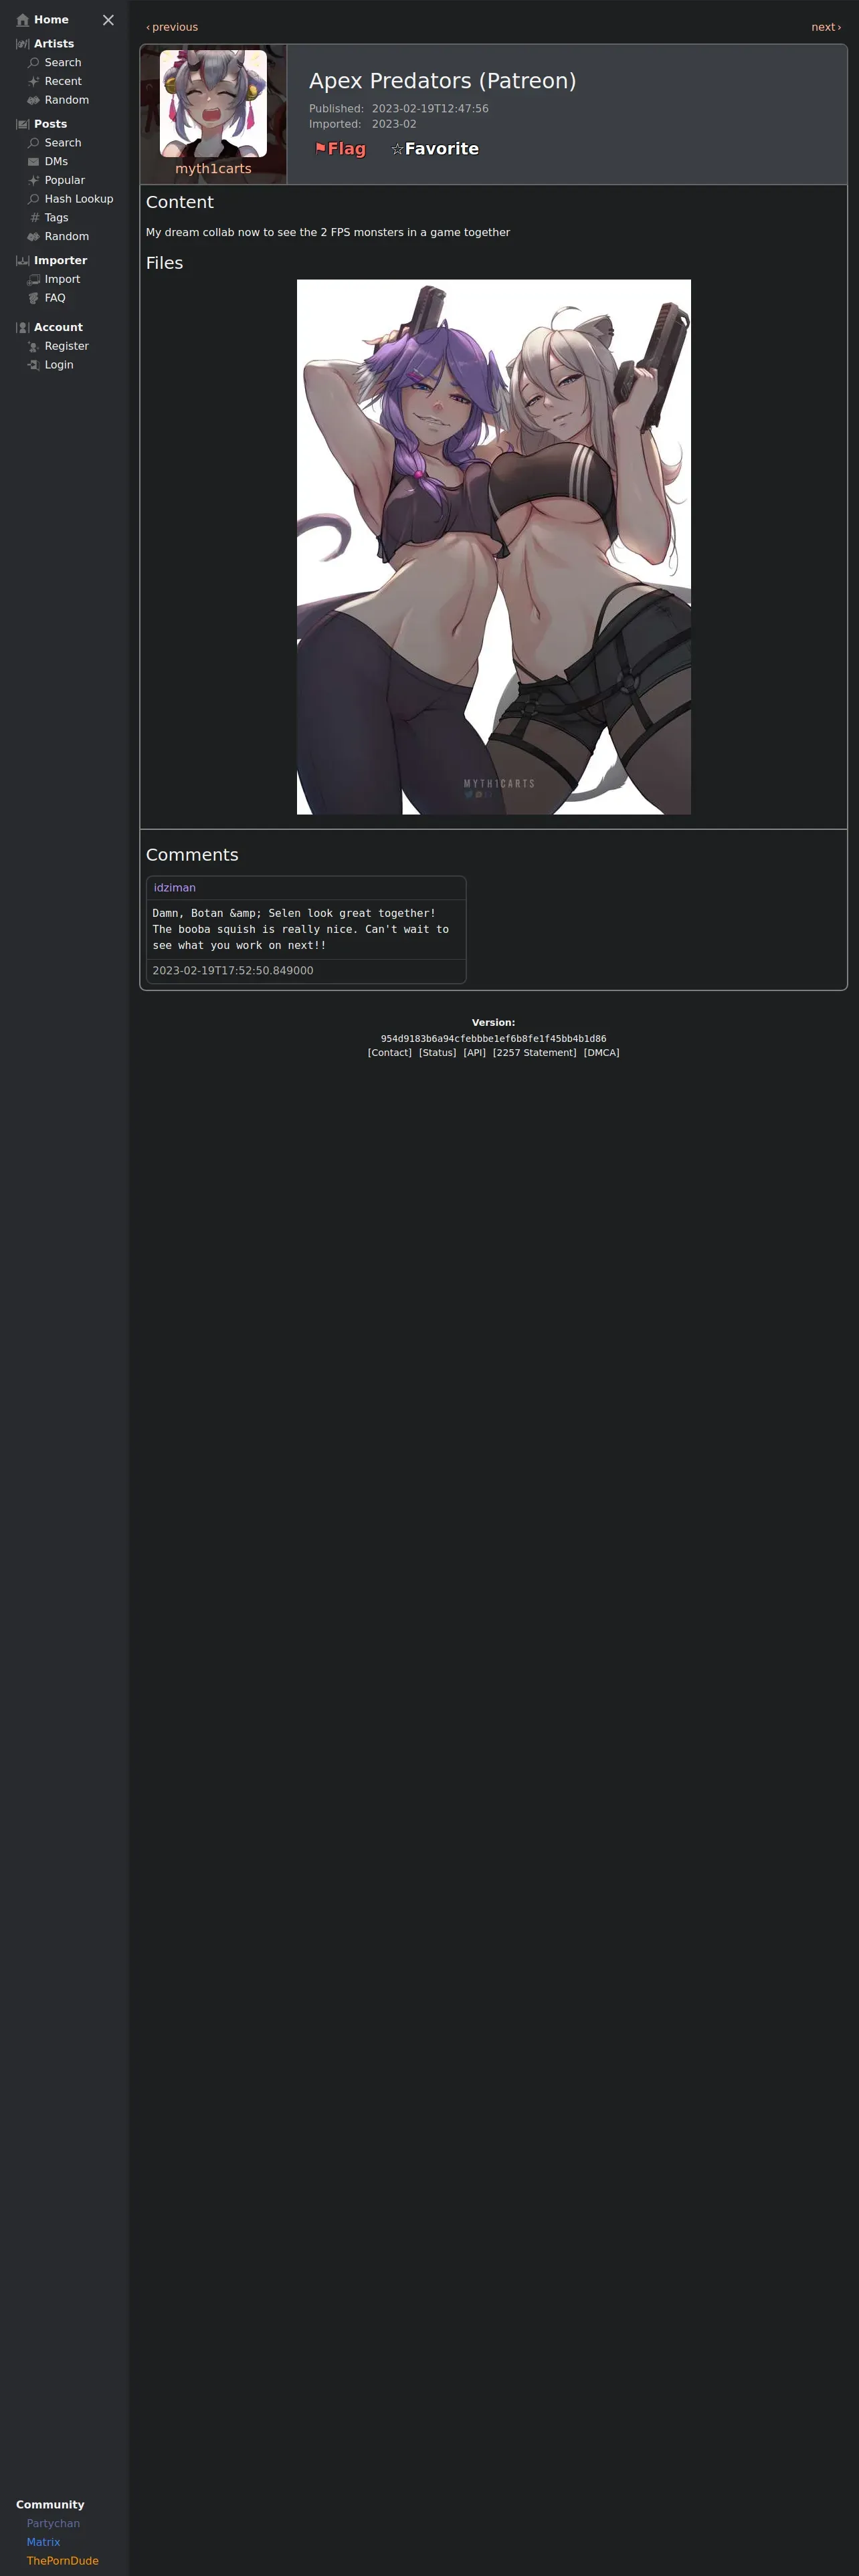This screenshot has width=859, height=2576.
Task: Click the Artists Search magnifier icon
Action: pyautogui.click(x=34, y=63)
